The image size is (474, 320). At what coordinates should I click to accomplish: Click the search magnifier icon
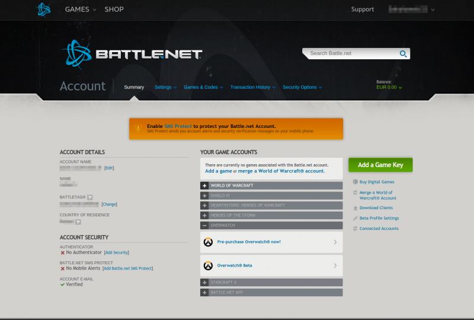[403, 53]
